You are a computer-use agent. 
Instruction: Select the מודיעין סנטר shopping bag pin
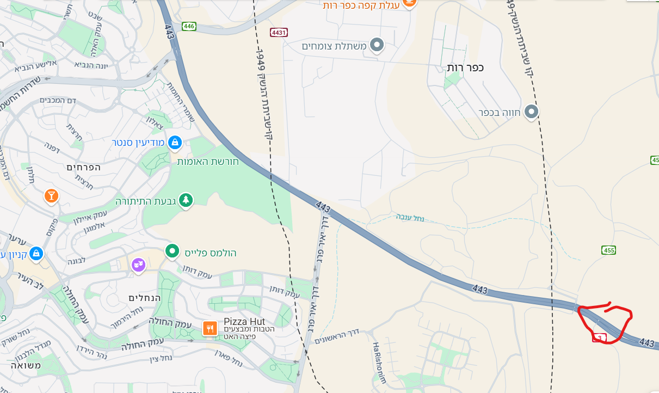(x=175, y=143)
